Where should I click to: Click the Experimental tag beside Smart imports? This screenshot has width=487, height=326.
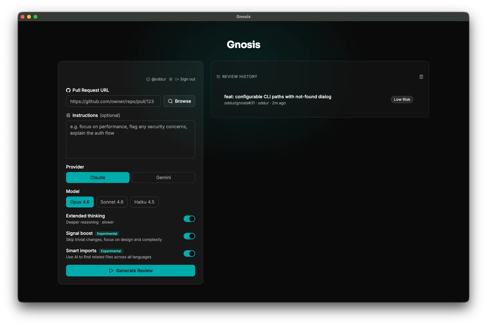coord(111,251)
